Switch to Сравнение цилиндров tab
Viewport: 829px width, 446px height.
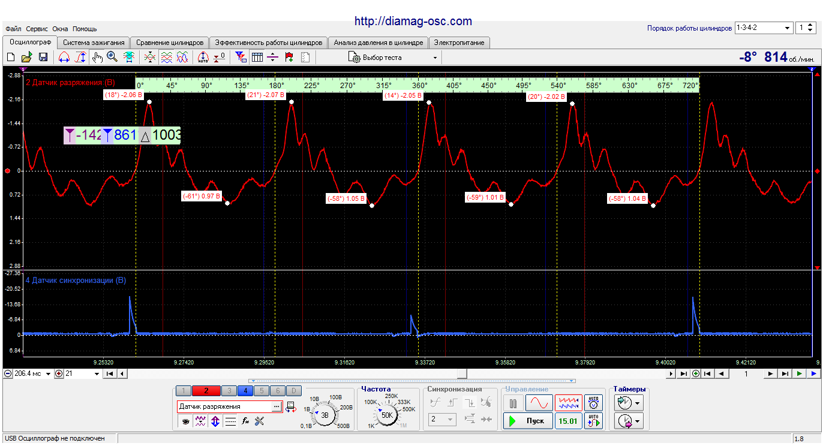[x=170, y=43]
